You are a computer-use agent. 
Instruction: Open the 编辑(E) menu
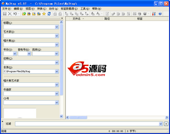tap(18, 9)
